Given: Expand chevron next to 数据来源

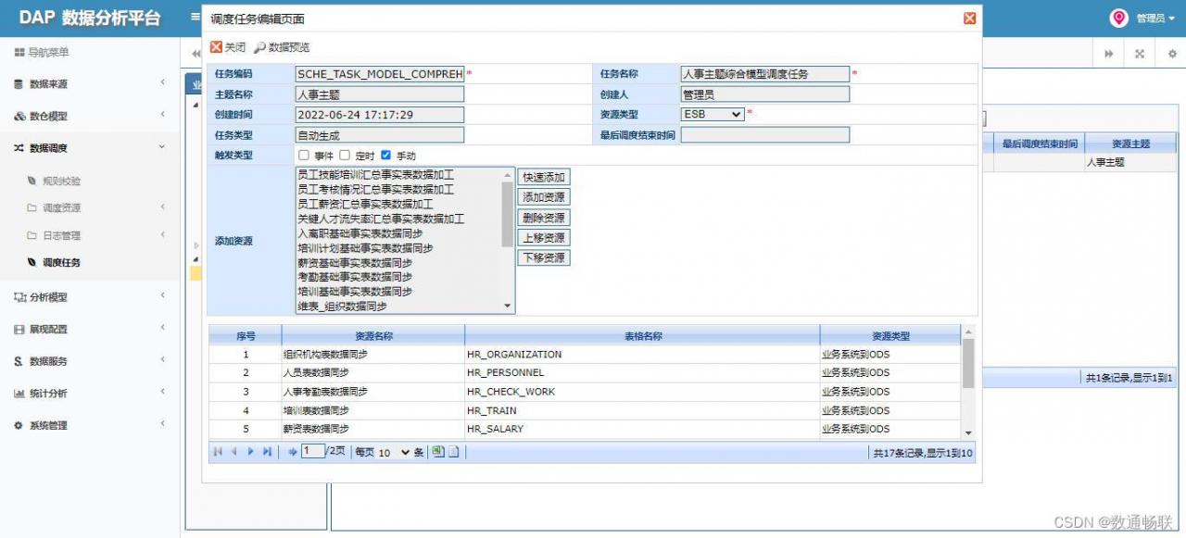Looking at the screenshot, I should click(x=163, y=82).
